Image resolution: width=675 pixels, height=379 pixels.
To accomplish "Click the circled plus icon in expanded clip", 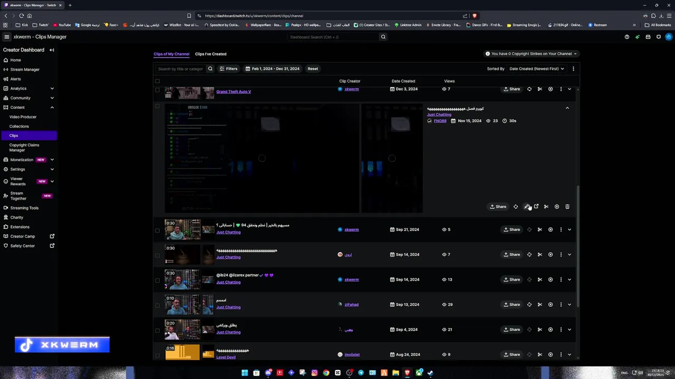I will 556,207.
